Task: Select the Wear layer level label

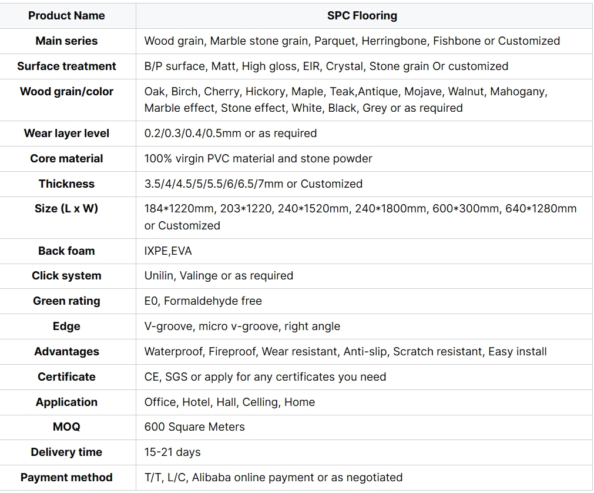Action: tap(66, 134)
